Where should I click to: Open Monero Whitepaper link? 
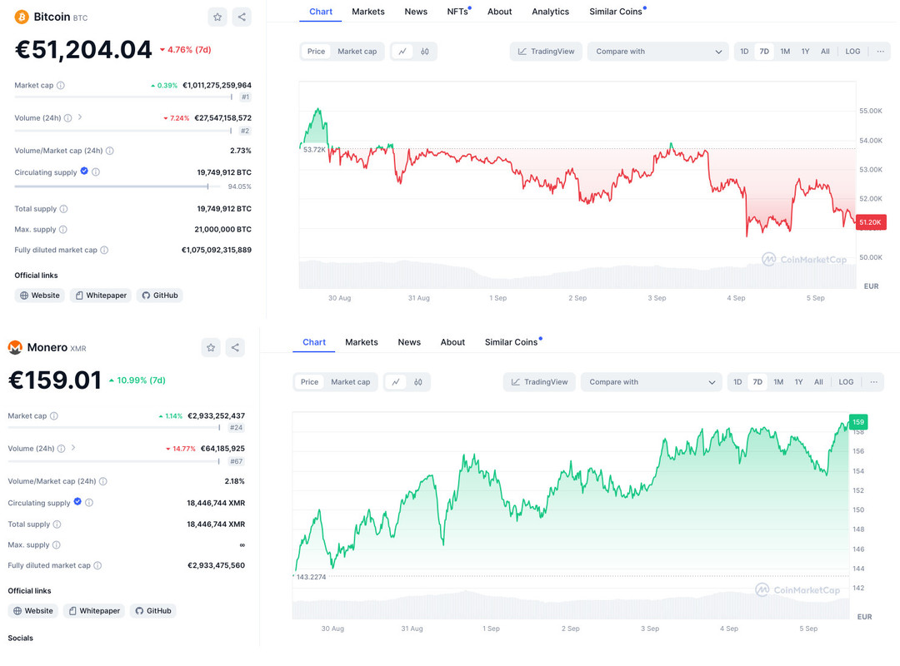(x=93, y=611)
